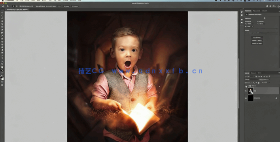Toggle filter for shape layers

coord(264,77)
